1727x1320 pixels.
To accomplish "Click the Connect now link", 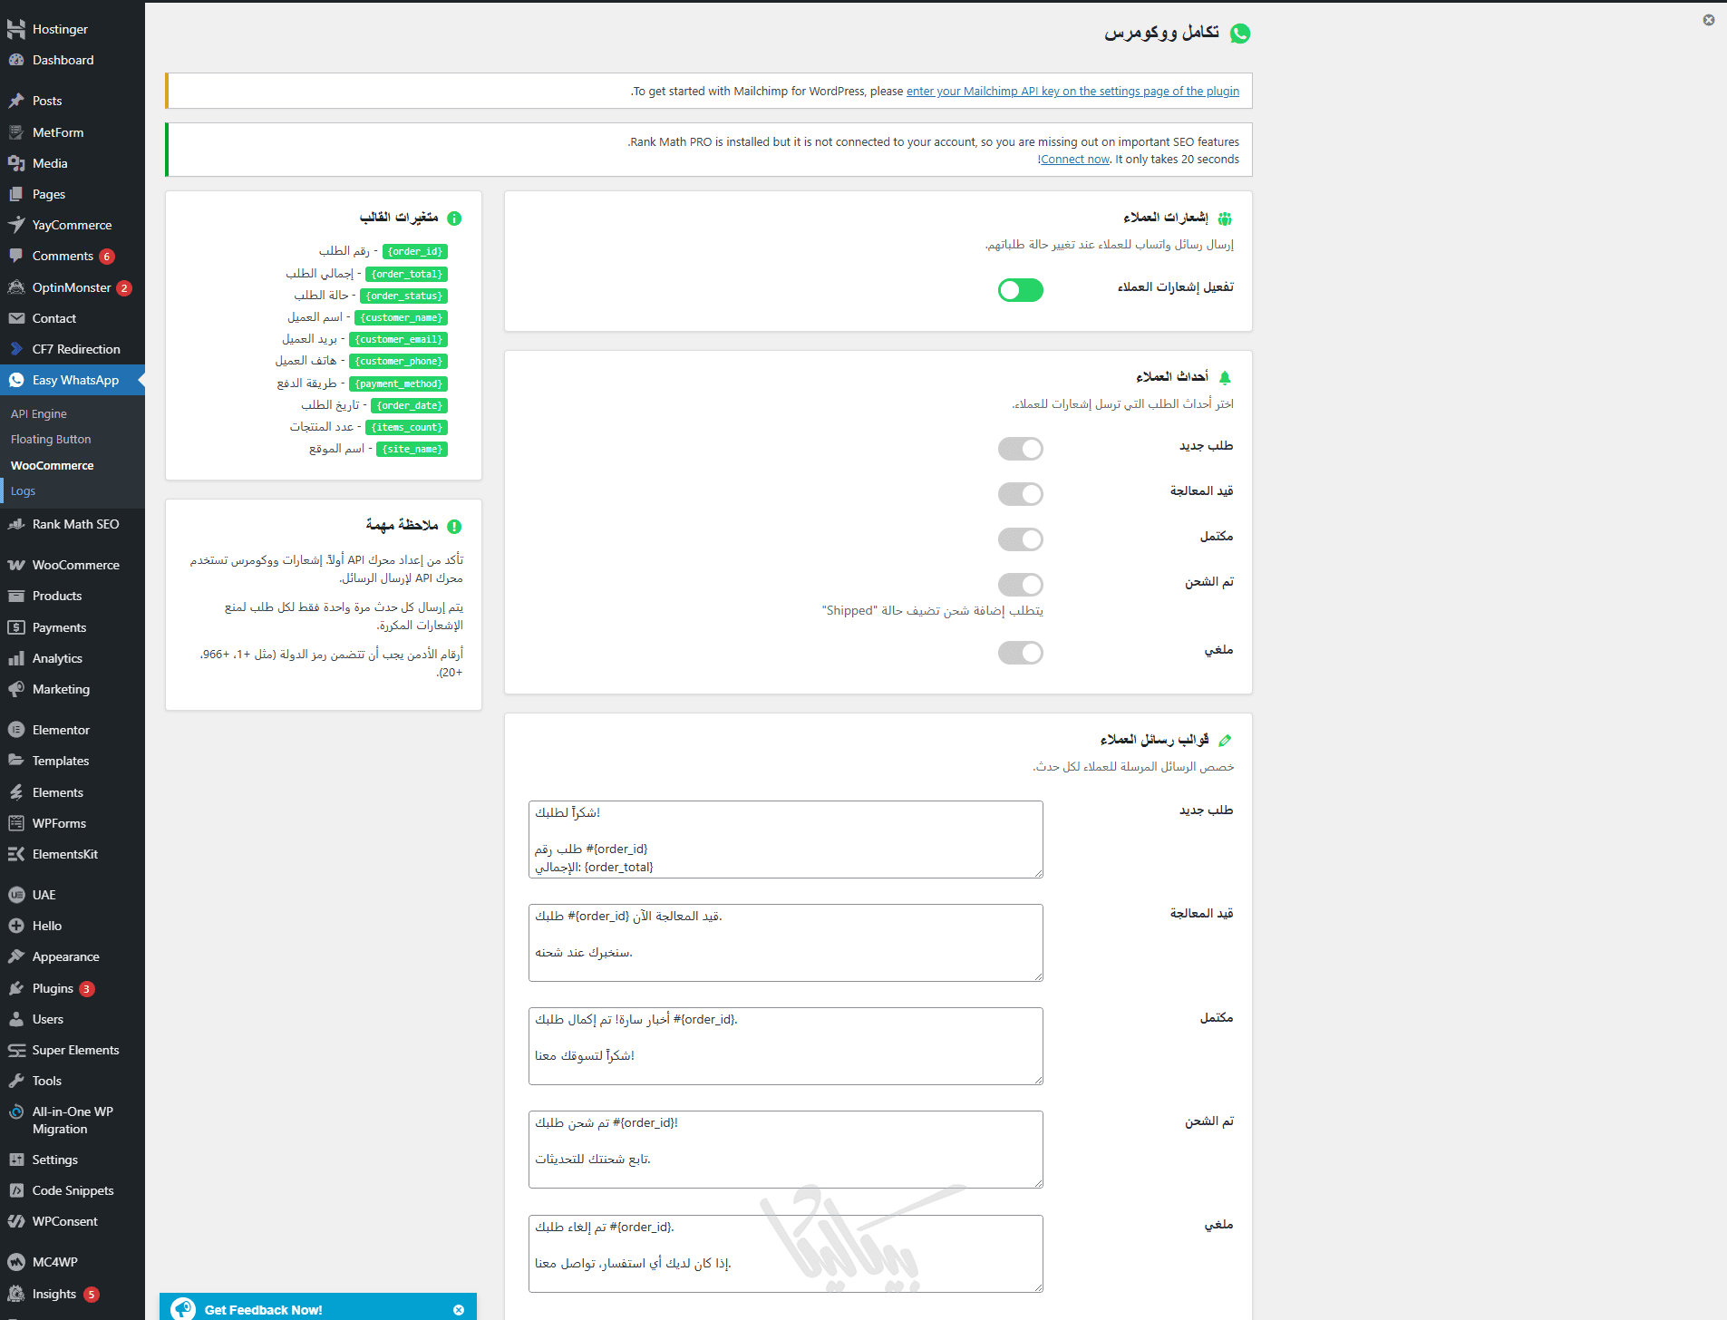I will click(x=1075, y=160).
